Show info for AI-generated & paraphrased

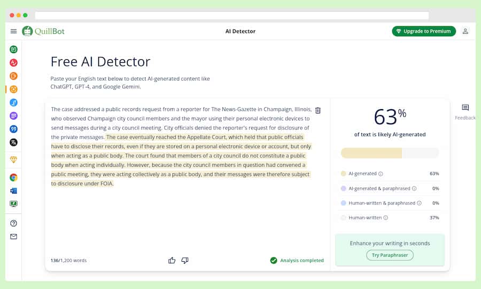[414, 188]
